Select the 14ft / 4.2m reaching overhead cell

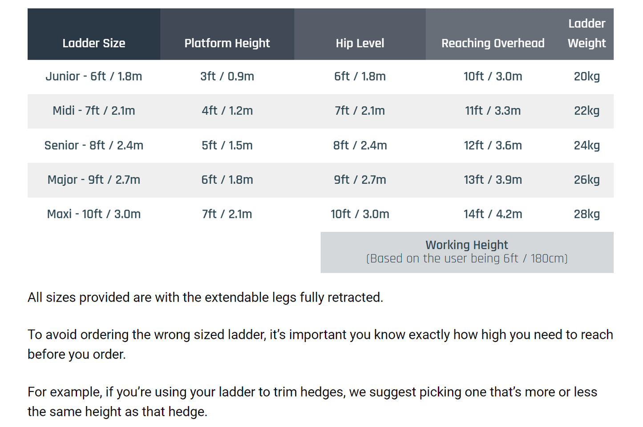click(x=493, y=214)
